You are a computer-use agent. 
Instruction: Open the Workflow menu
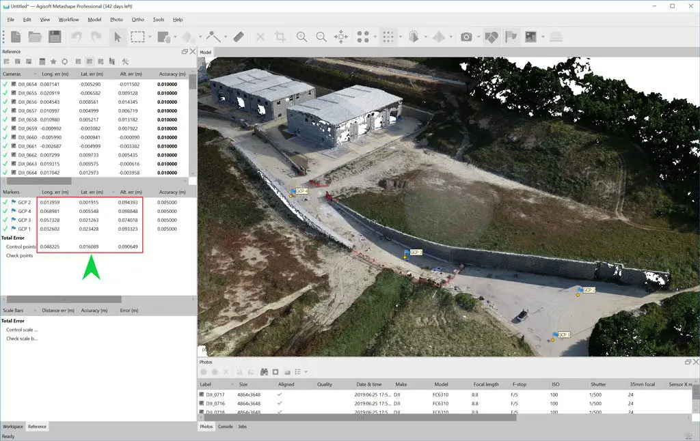pos(69,20)
